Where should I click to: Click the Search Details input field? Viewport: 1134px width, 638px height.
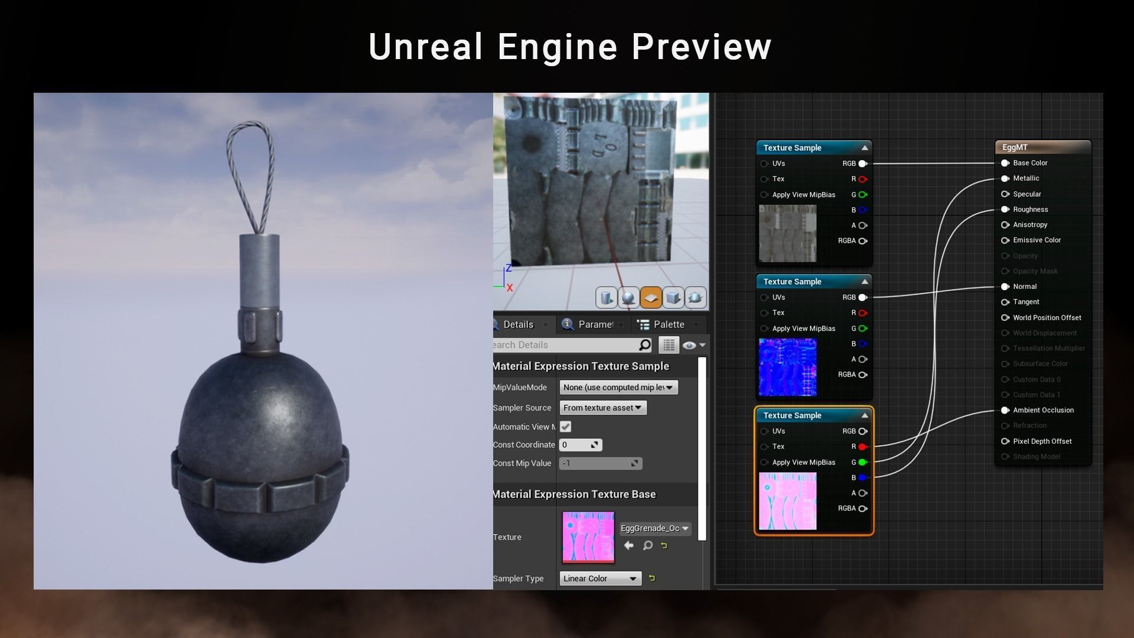pos(565,345)
